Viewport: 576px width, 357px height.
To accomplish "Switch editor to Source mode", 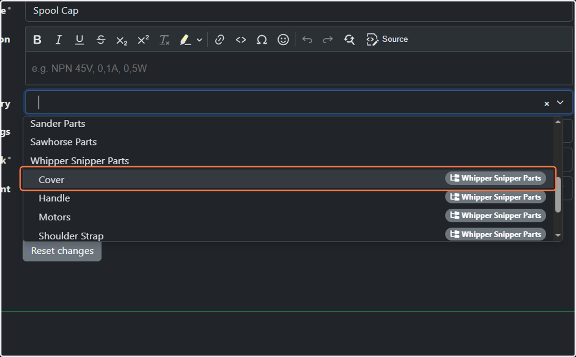I will tap(387, 40).
